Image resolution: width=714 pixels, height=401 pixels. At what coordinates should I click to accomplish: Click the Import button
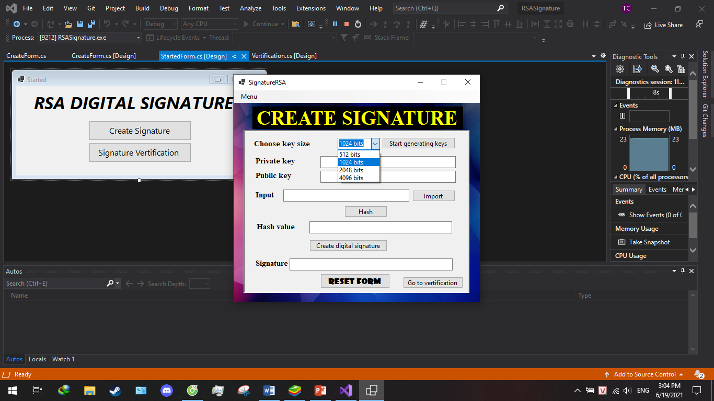click(x=433, y=196)
